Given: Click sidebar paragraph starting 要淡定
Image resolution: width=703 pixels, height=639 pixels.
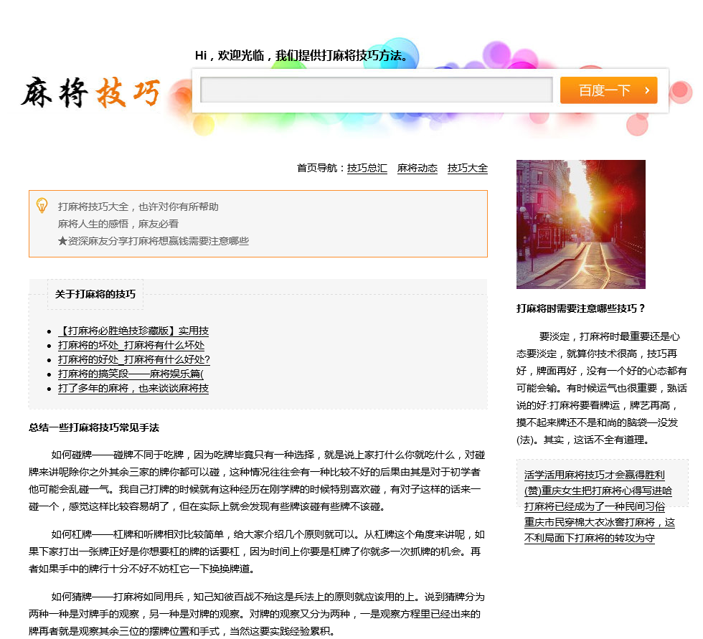Looking at the screenshot, I should [602, 388].
